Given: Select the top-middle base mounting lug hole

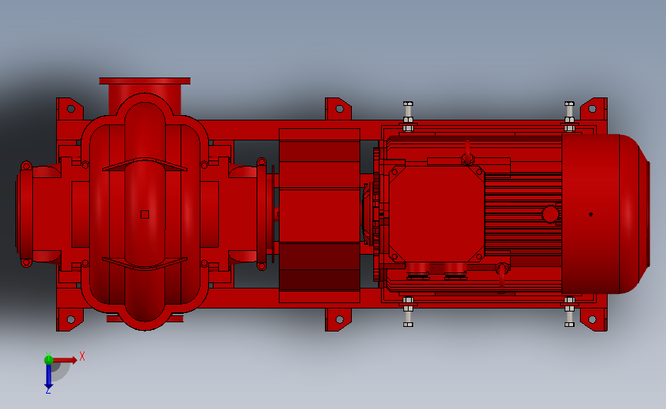Looking at the screenshot, I should pos(340,109).
